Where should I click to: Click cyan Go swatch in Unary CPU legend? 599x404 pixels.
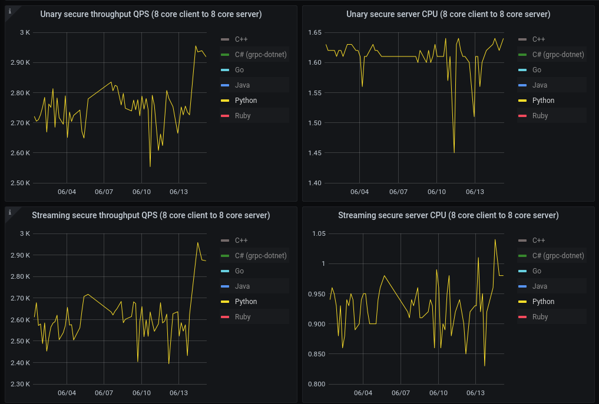coord(522,70)
